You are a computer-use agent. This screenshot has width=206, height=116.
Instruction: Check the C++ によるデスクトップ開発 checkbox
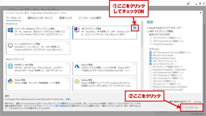coord(68,43)
